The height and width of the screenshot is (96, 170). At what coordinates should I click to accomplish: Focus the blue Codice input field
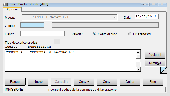[x=32, y=25]
